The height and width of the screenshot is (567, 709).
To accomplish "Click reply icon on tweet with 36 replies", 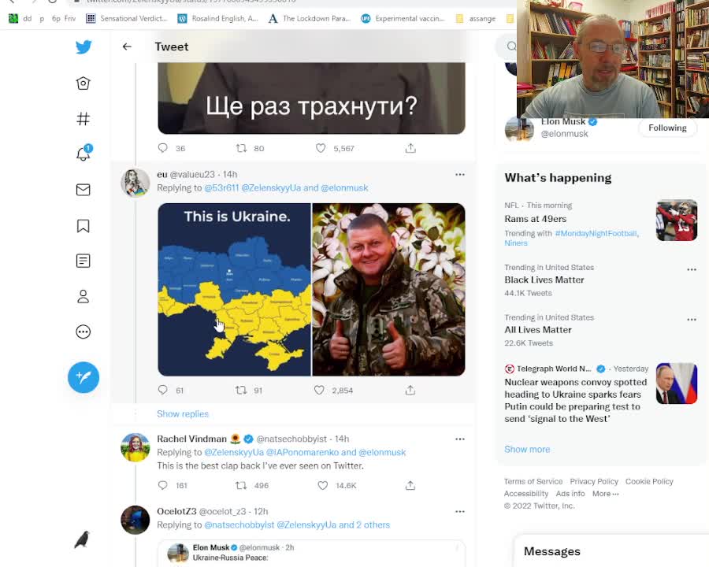I will [x=163, y=148].
